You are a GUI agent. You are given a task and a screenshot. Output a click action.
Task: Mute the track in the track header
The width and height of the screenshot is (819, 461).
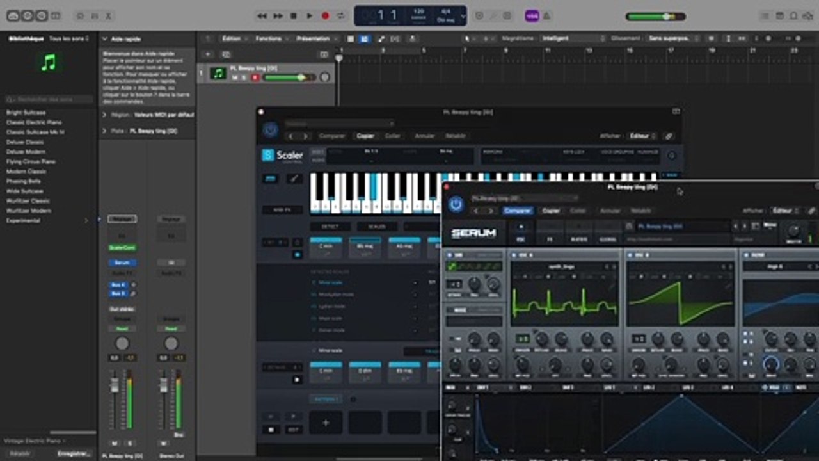tap(235, 77)
